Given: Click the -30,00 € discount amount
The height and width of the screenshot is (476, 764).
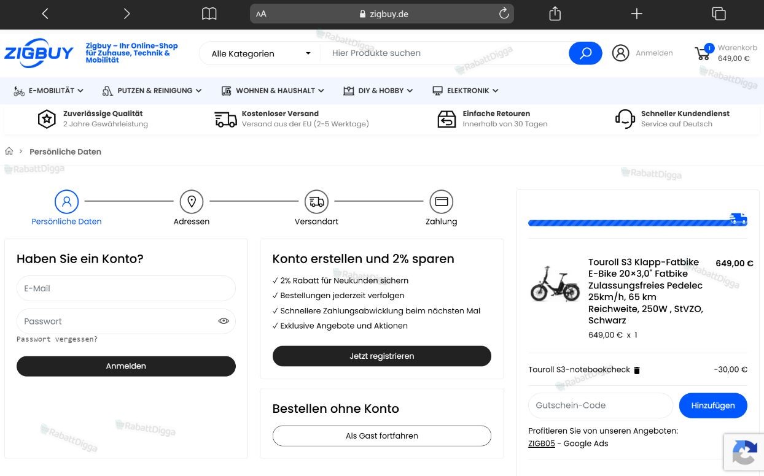Looking at the screenshot, I should pos(731,370).
